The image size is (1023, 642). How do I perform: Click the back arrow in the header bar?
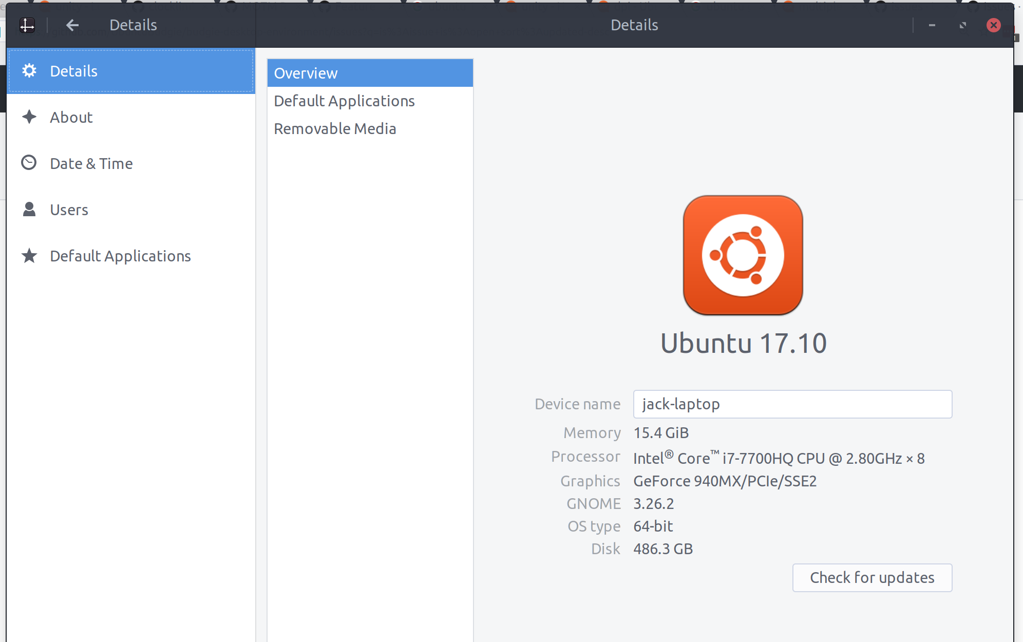click(x=72, y=25)
